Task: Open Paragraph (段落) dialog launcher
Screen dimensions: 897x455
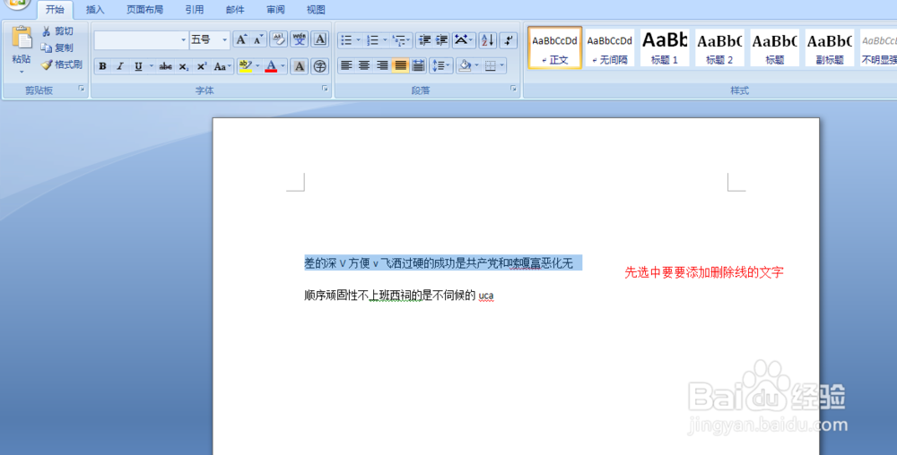Action: (513, 89)
